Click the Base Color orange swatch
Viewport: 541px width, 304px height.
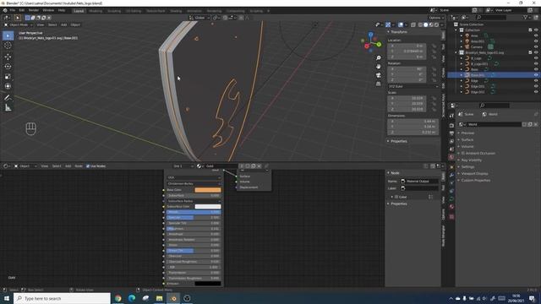208,190
